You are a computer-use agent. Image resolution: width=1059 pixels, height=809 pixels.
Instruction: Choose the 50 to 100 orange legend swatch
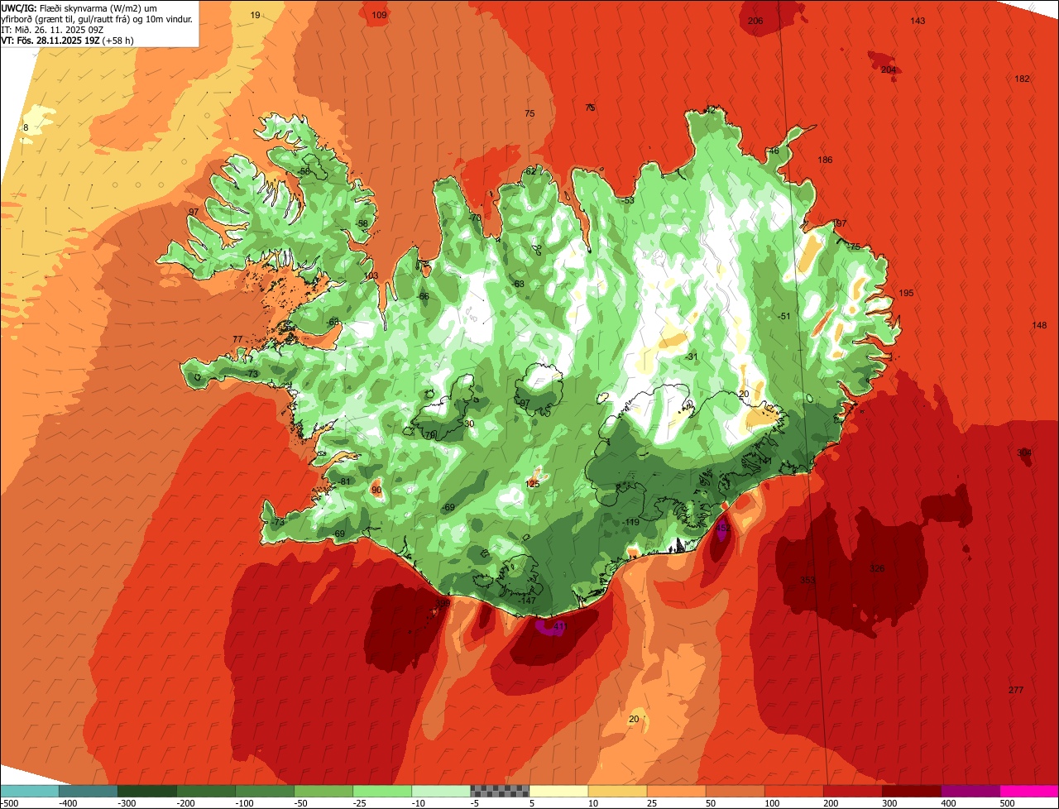pos(735,791)
